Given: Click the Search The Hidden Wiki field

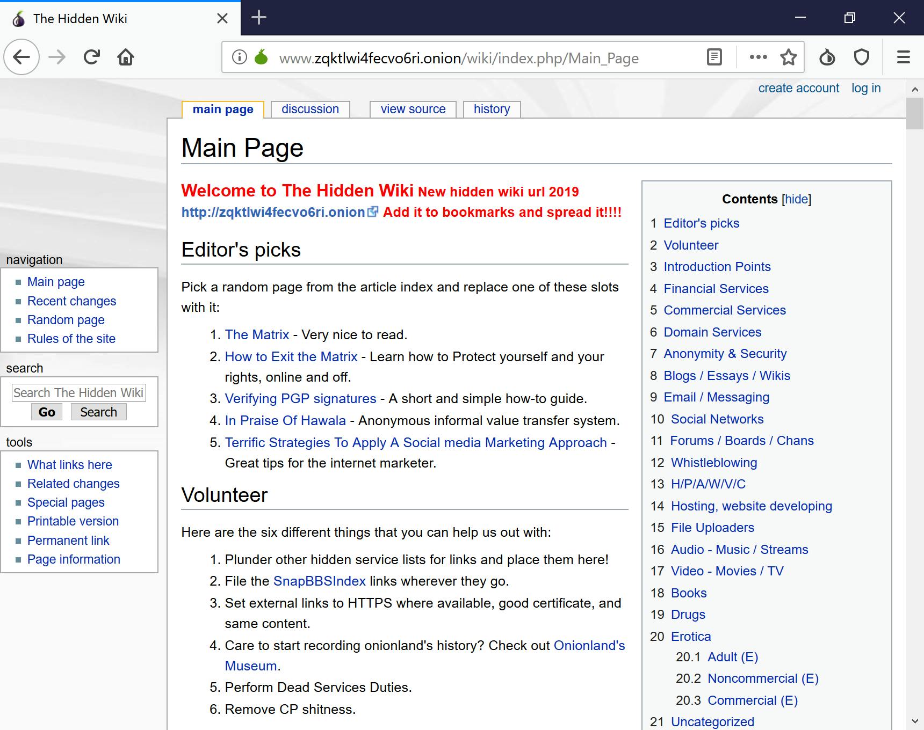Looking at the screenshot, I should 78,393.
